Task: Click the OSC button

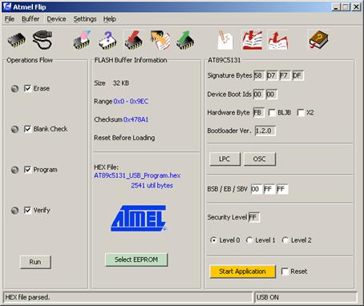Action: (259, 159)
